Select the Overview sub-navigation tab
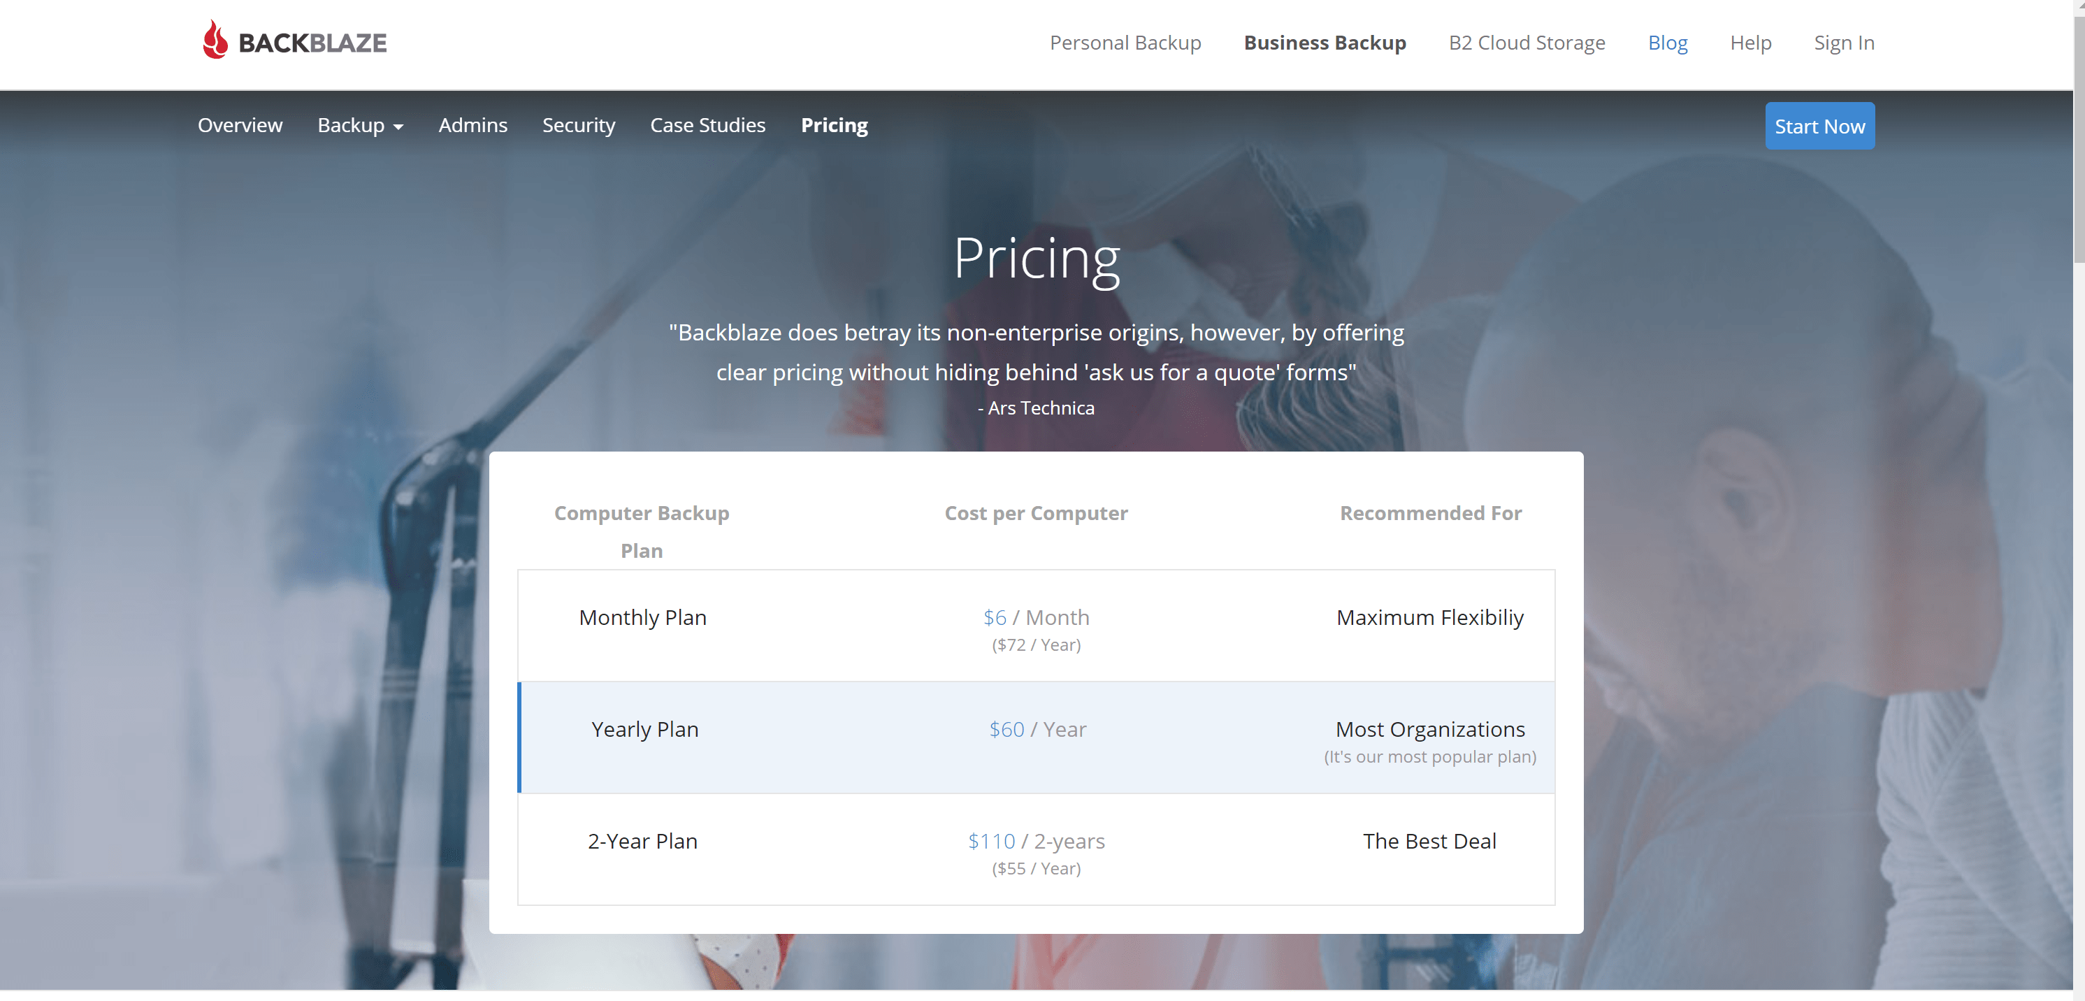The height and width of the screenshot is (1001, 2085). 240,125
